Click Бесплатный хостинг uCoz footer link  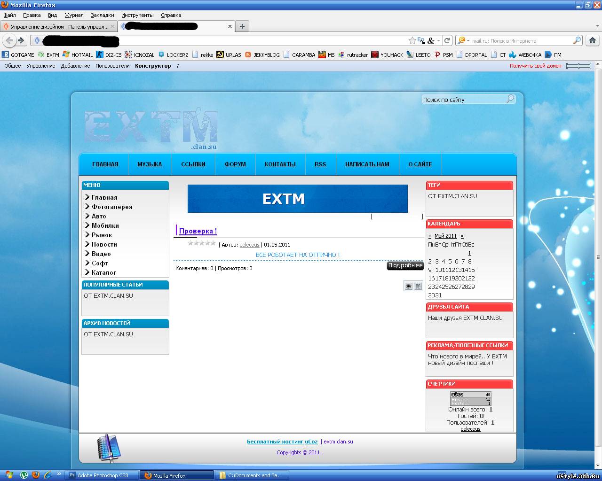click(x=282, y=442)
